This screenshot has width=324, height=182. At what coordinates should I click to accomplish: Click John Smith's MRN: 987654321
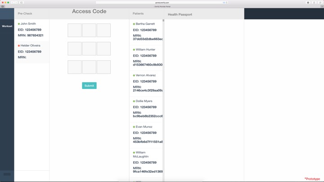[x=31, y=36]
